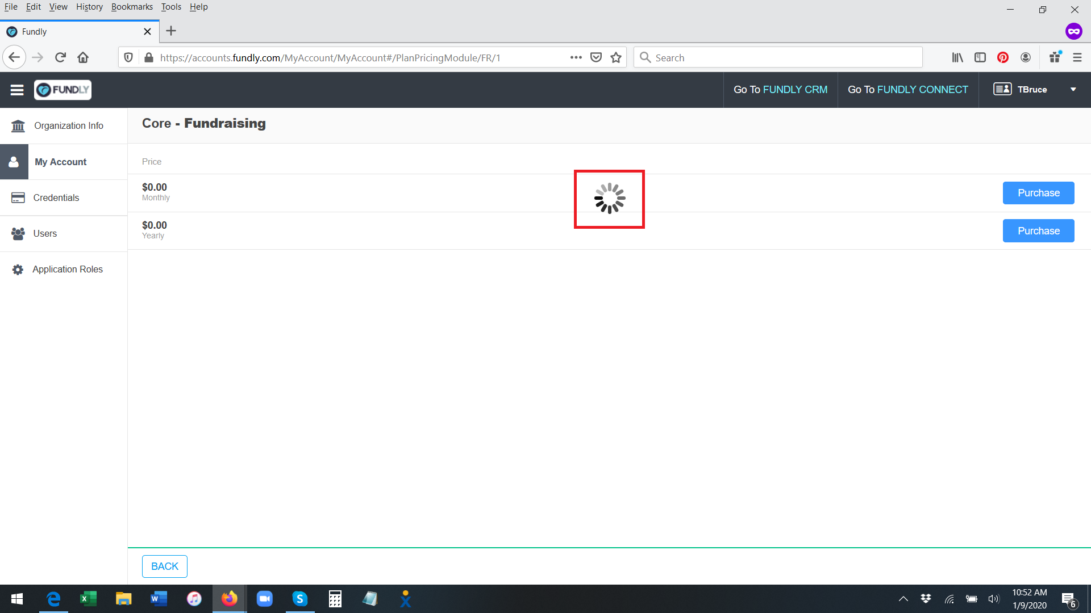Close the Fundly tab

(147, 32)
